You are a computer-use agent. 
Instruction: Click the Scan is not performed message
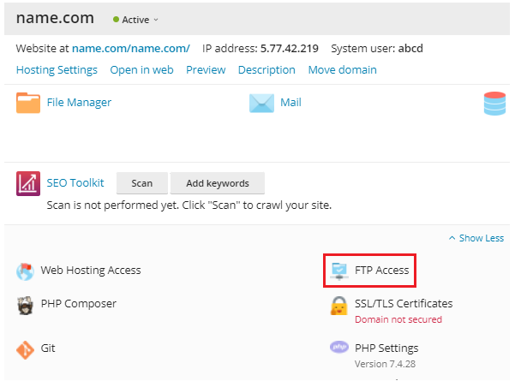click(x=189, y=205)
